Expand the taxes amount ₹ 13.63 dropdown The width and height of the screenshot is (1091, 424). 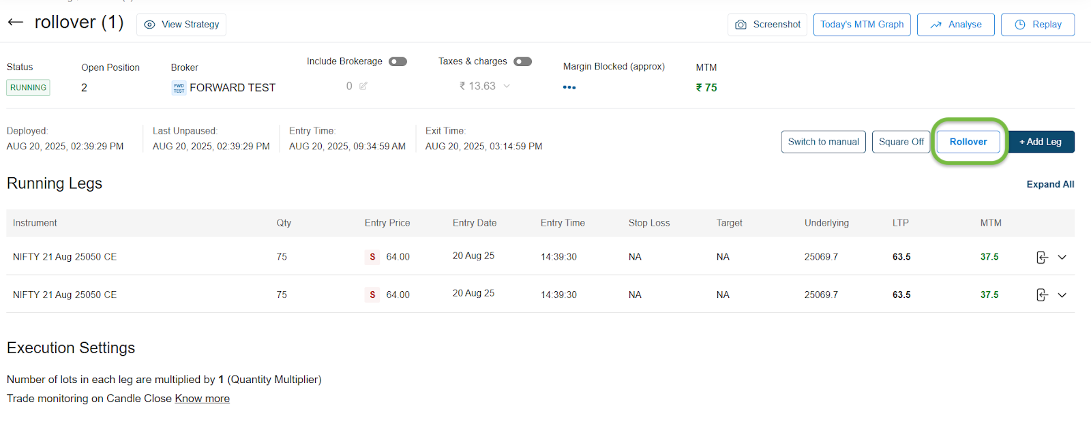507,86
